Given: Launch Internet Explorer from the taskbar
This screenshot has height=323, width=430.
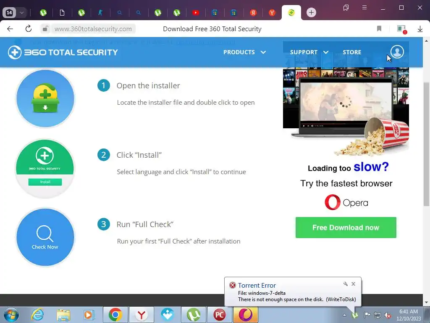Looking at the screenshot, I should pyautogui.click(x=37, y=315).
